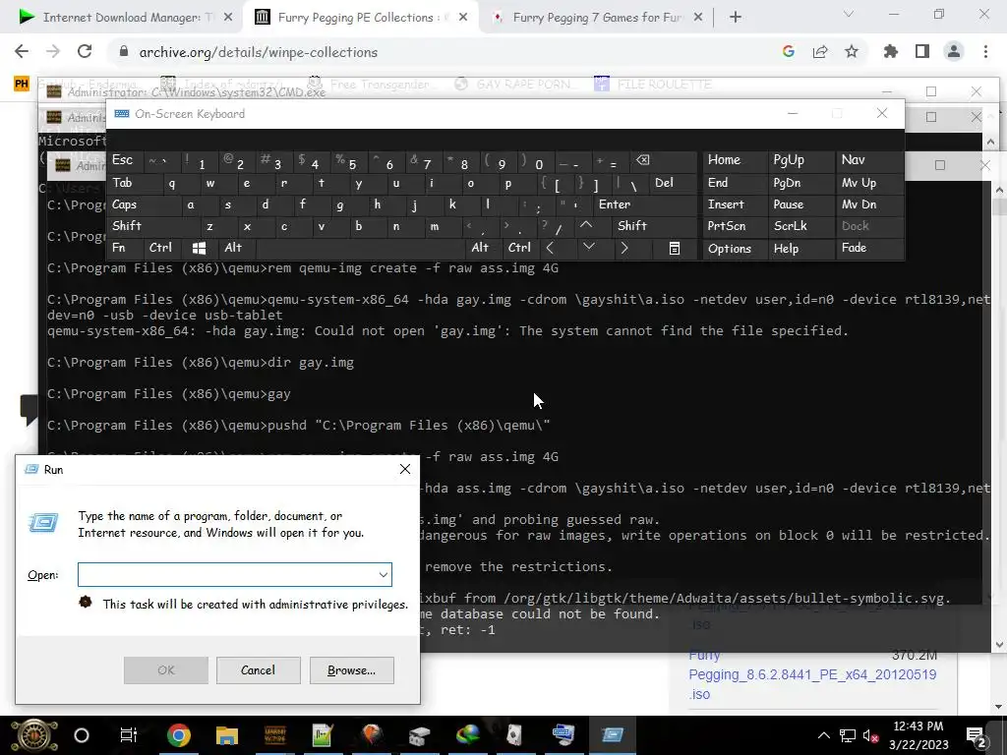1007x755 pixels.
Task: Show hidden tray icons chevron
Action: [824, 735]
